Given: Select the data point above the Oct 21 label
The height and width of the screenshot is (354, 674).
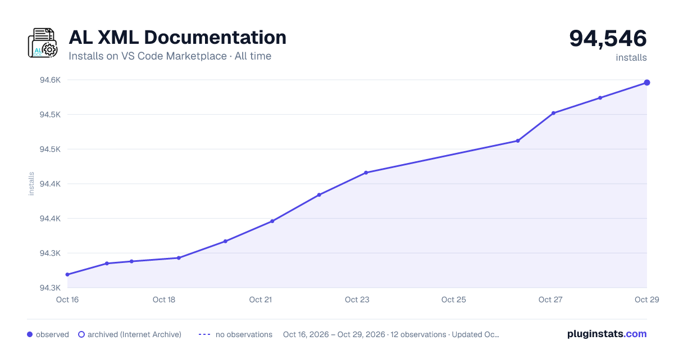Looking at the screenshot, I should pos(272,221).
